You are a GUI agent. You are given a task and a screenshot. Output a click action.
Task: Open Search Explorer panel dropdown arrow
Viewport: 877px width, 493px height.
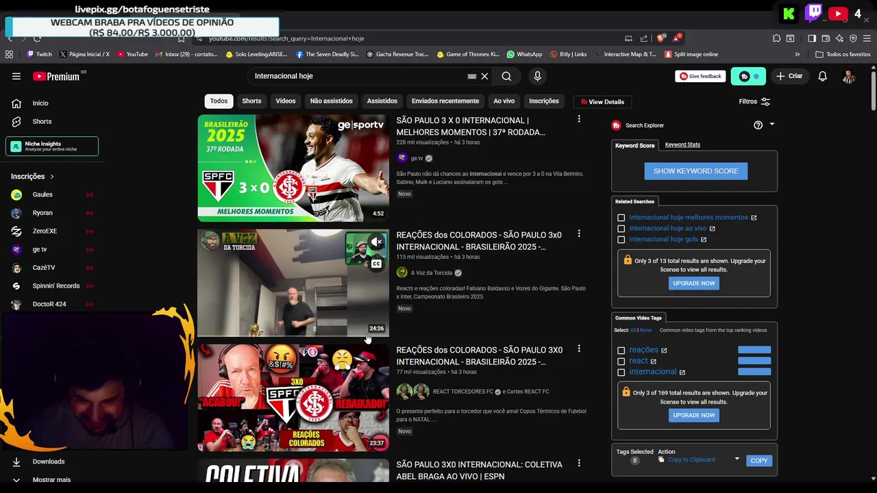pyautogui.click(x=772, y=125)
